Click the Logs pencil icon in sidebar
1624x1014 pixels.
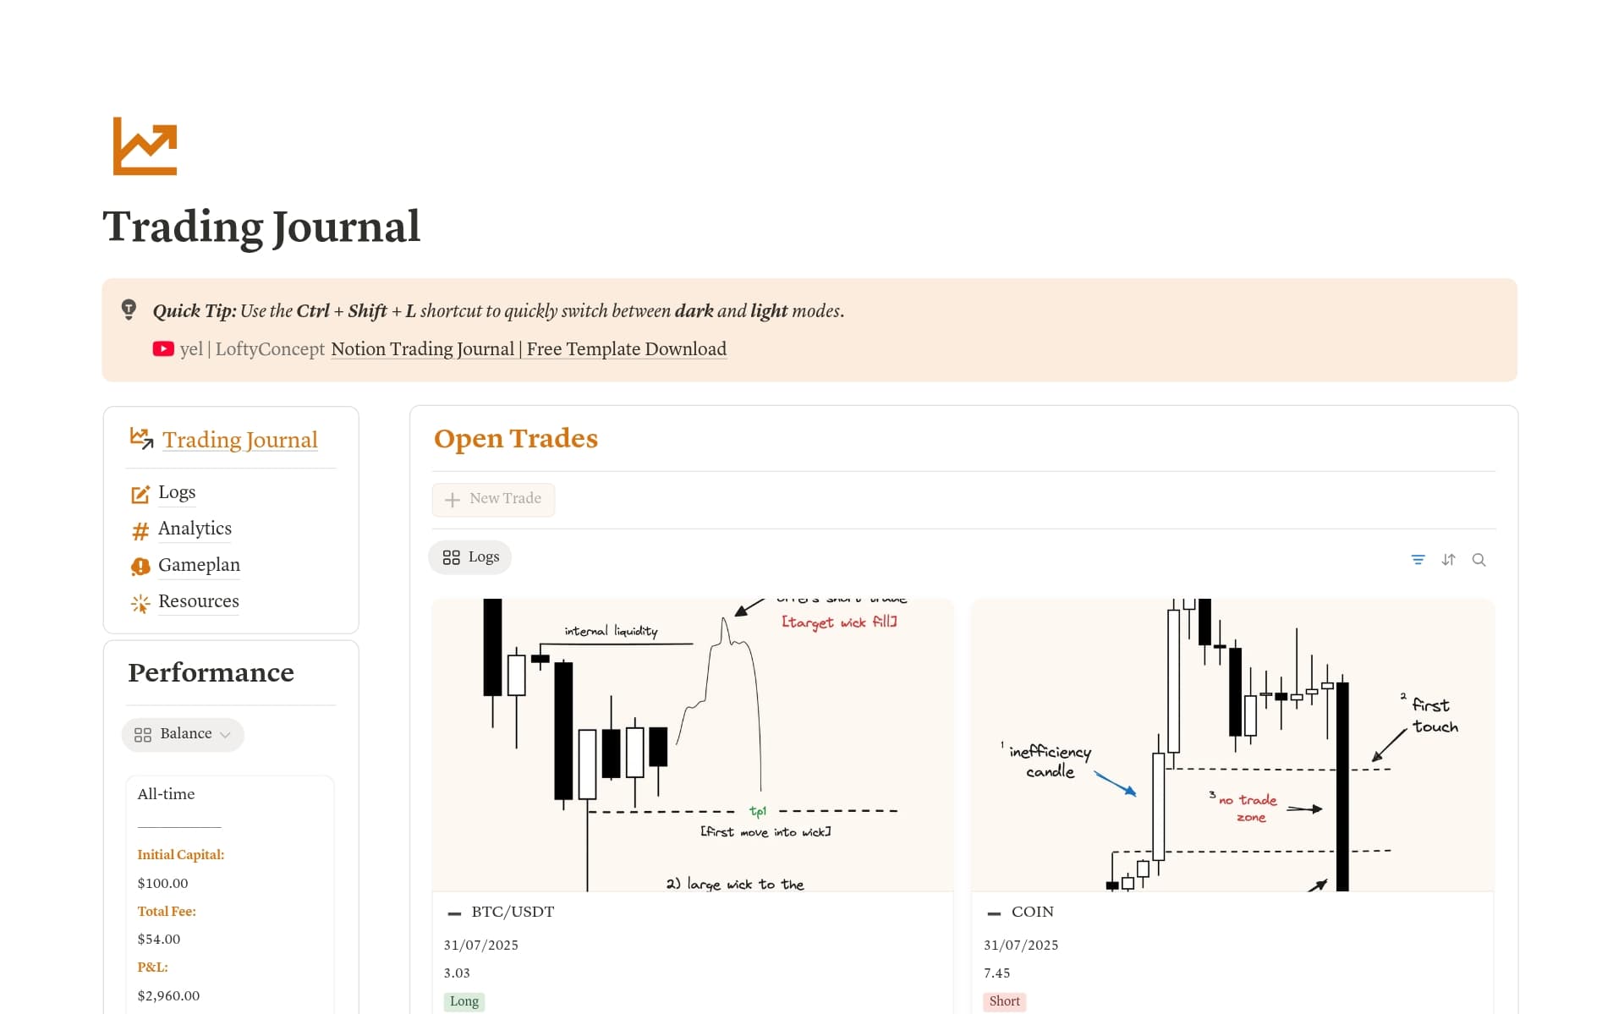140,494
